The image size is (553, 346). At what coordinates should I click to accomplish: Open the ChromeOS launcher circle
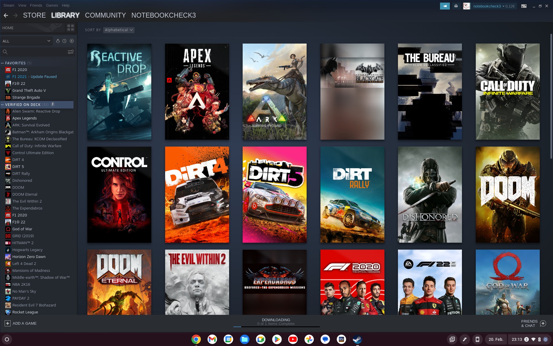(x=7, y=339)
